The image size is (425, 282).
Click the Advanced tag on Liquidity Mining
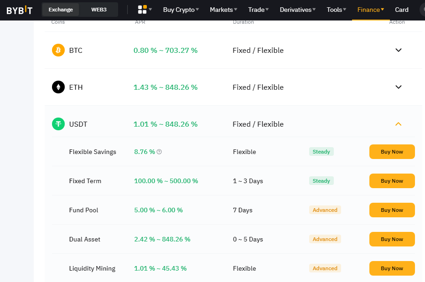tap(325, 268)
